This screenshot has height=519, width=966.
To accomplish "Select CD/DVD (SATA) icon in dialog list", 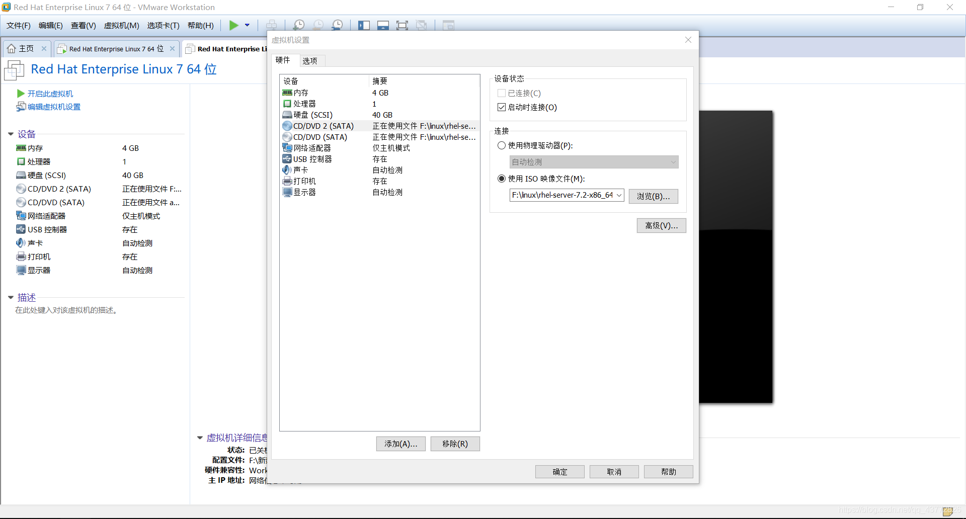I will click(x=287, y=137).
